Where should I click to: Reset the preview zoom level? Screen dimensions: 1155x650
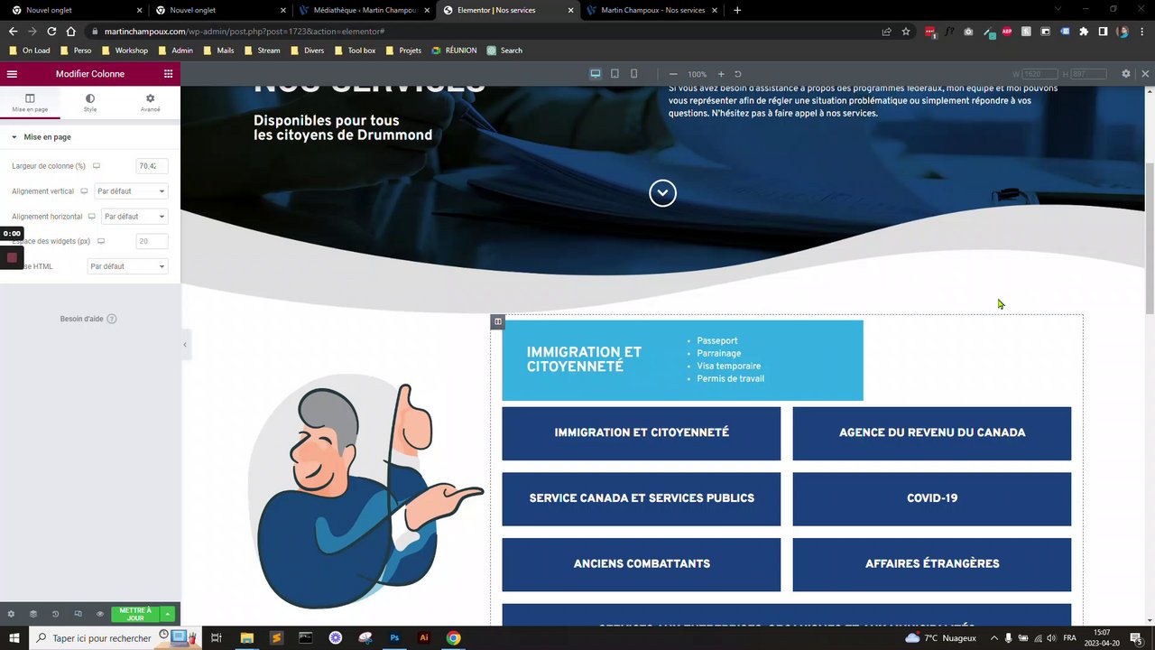coord(737,74)
